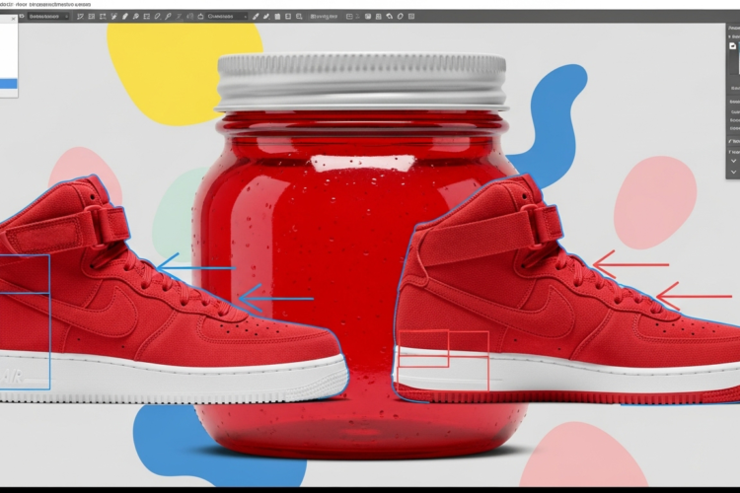
Task: Select the blue highlighted row in the left panel
Action: point(9,84)
